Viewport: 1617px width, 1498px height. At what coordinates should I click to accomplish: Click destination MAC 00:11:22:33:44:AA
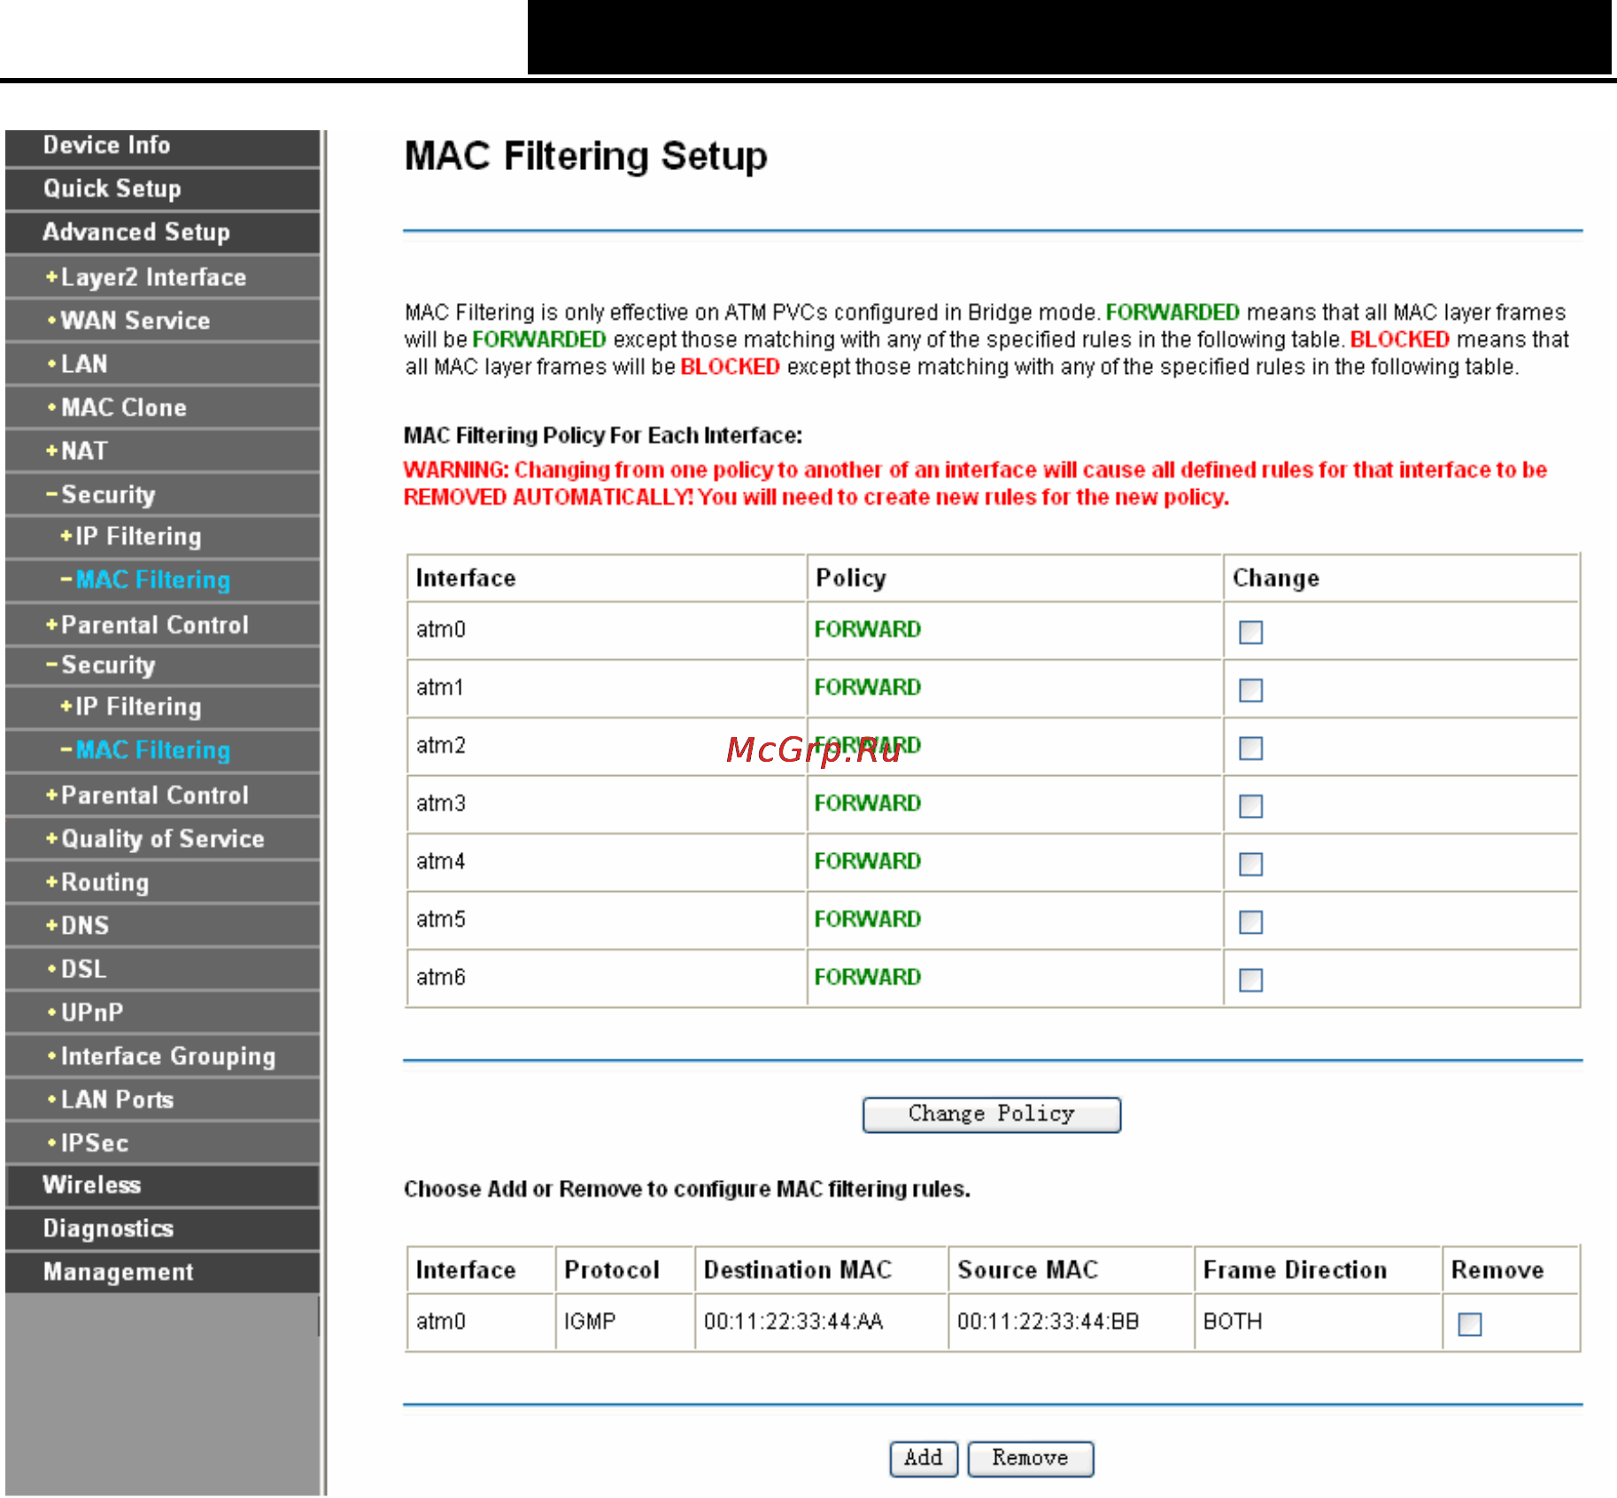pyautogui.click(x=793, y=1322)
